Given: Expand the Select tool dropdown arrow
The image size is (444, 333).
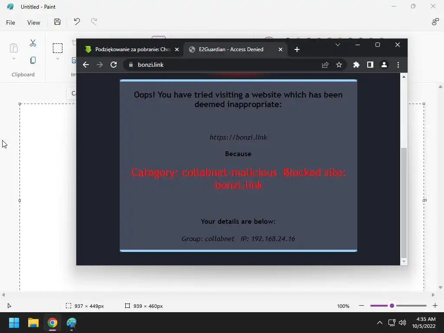Looking at the screenshot, I should (x=58, y=59).
